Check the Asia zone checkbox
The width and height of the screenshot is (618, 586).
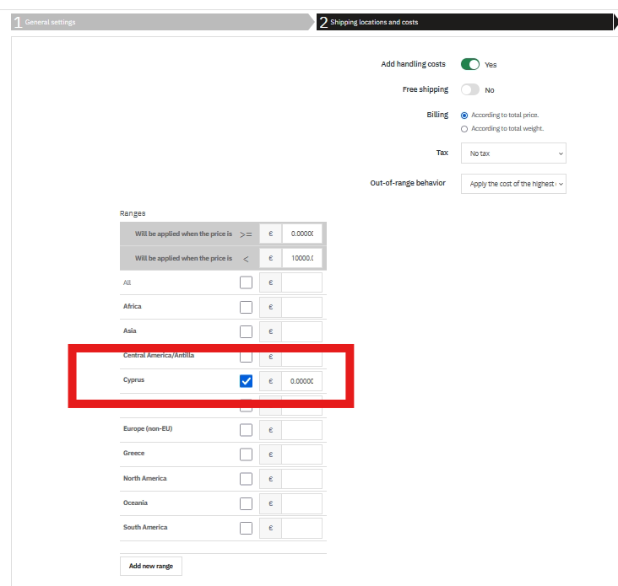pos(247,331)
